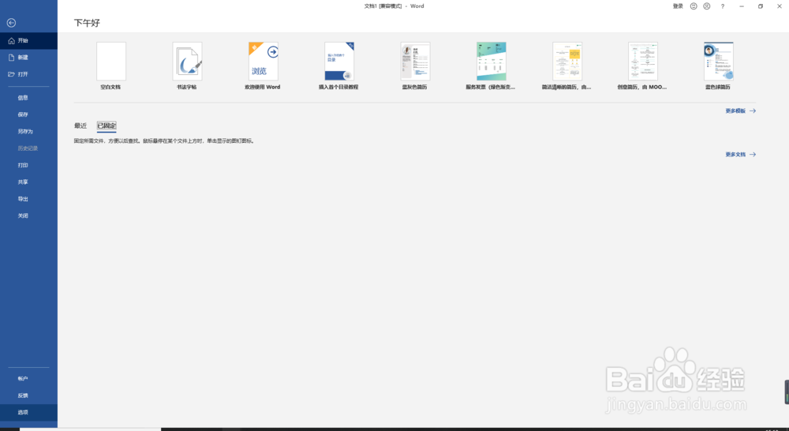Viewport: 789px width, 431px height.
Task: Click 登录 in the title bar
Action: pos(678,6)
